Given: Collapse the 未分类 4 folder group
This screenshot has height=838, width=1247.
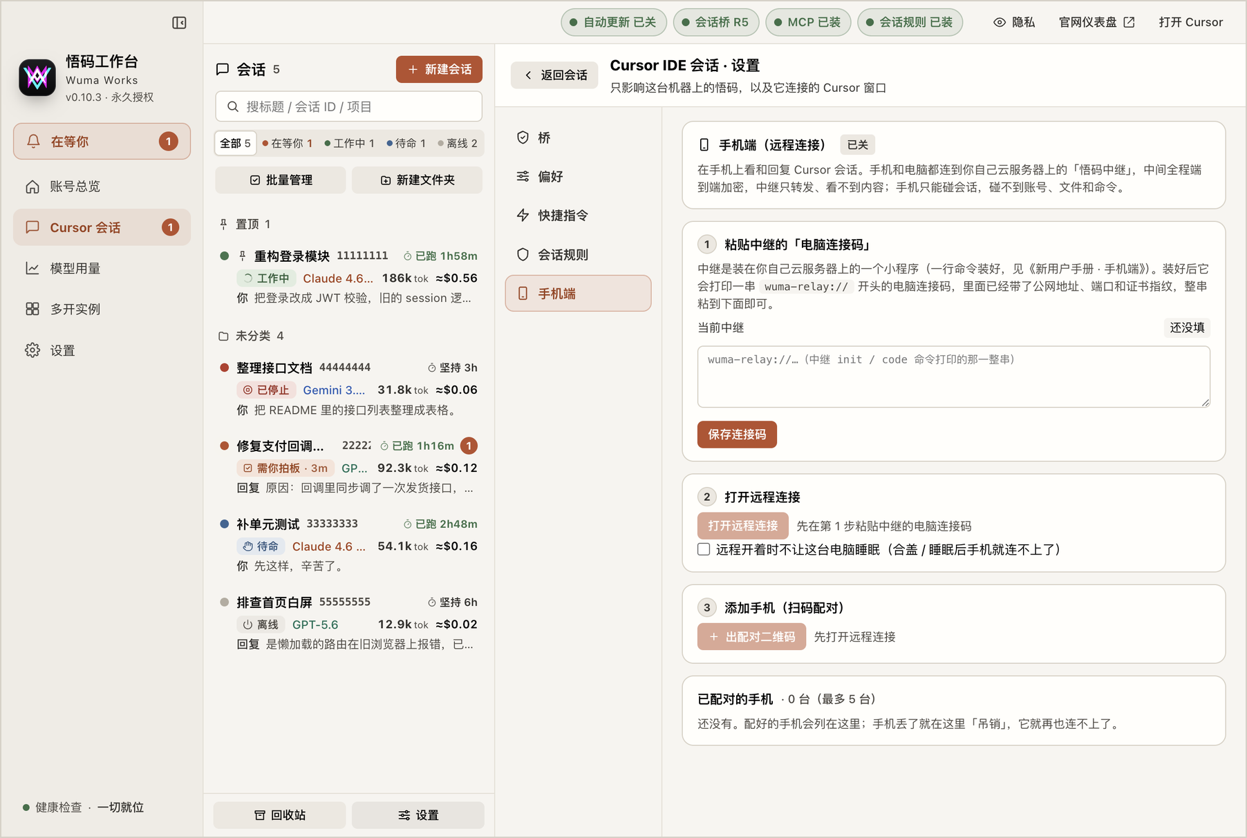Looking at the screenshot, I should (252, 336).
